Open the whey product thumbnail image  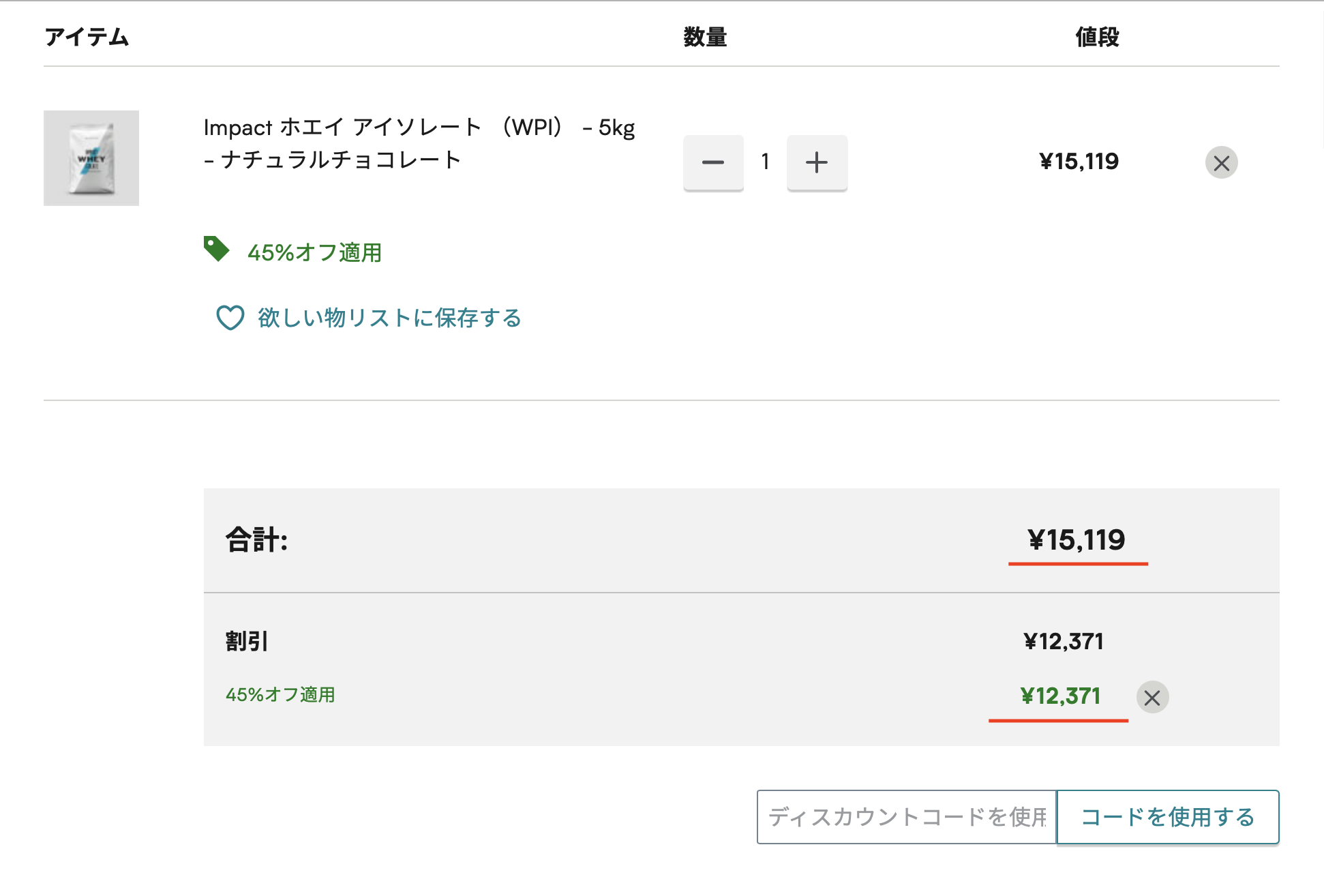click(91, 158)
